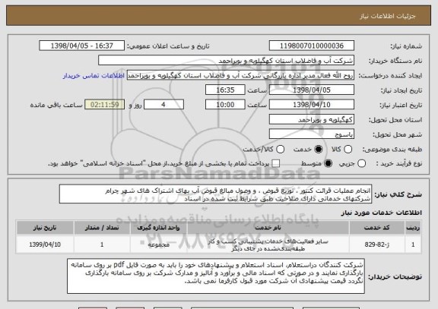Click the announcement date field 1398/04/05 - 16:37
This screenshot has width=438, height=309.
(x=82, y=46)
